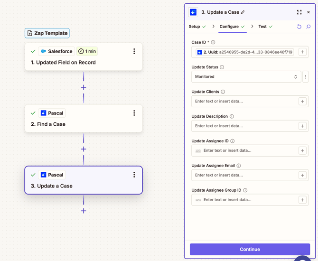The width and height of the screenshot is (318, 261).
Task: Click the search icon next to Test tab
Action: click(x=309, y=27)
